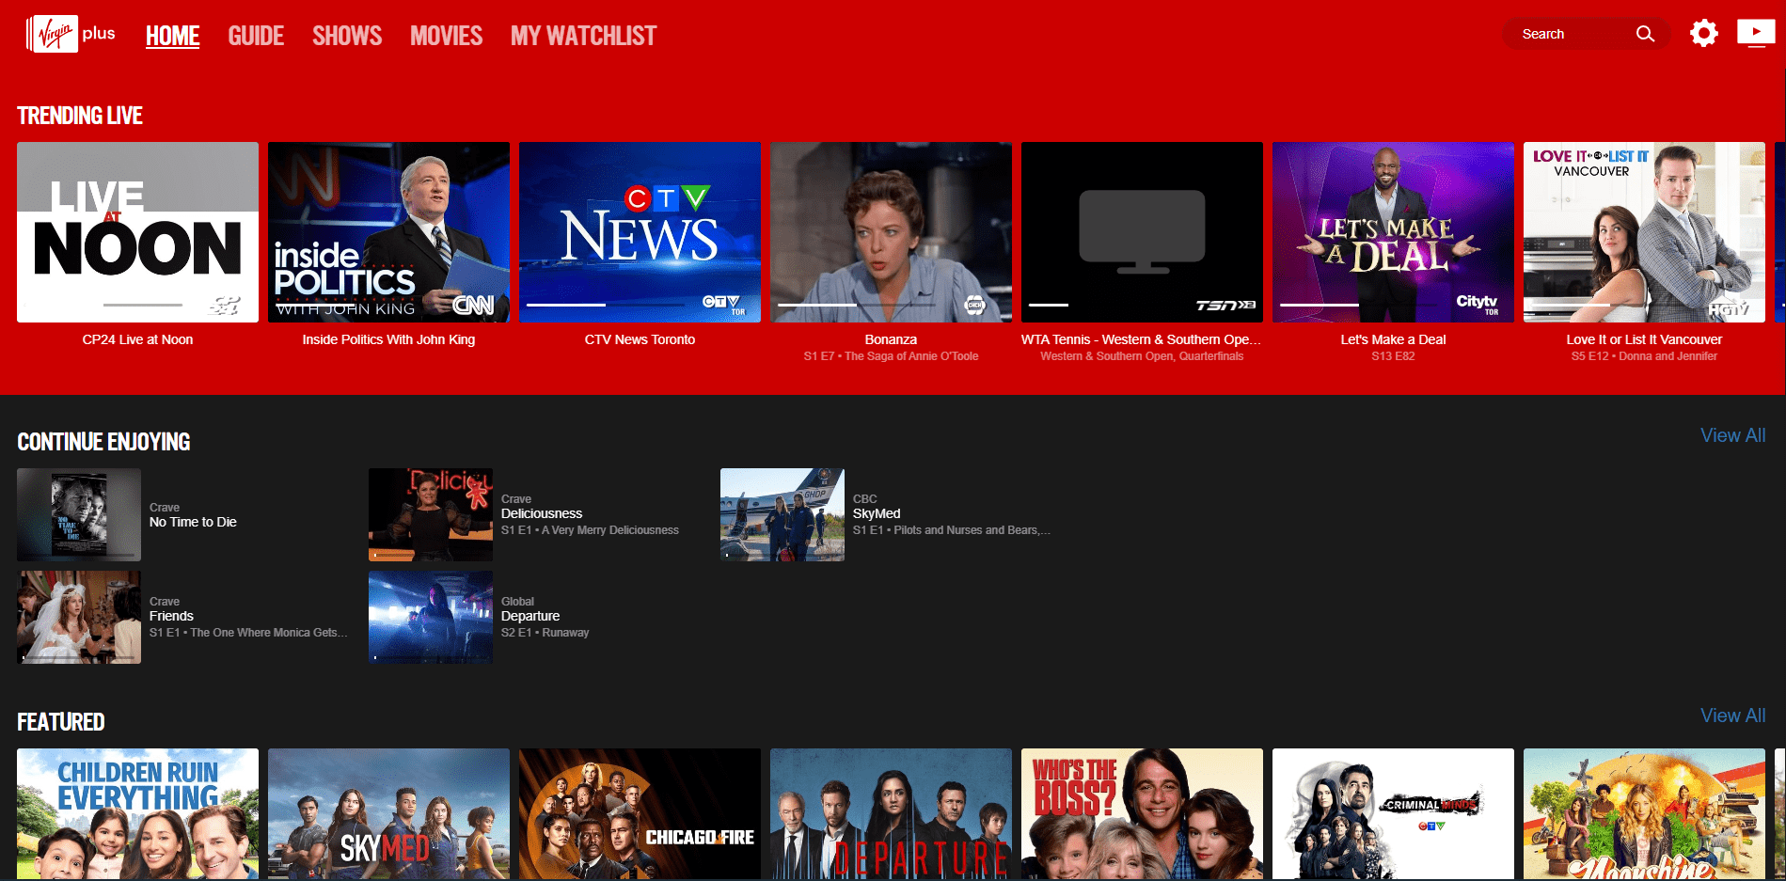Click 'S1 E1 • A Very Merry Deliciousness' subtitle

[x=590, y=530]
